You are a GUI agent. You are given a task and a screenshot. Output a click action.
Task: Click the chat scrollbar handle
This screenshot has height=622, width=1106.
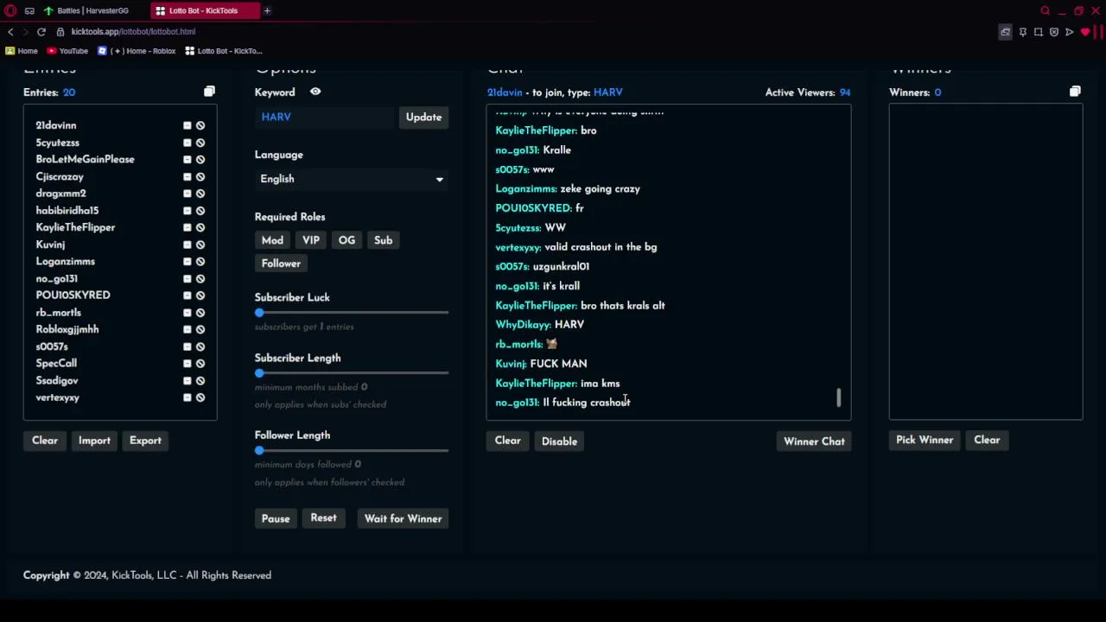838,397
